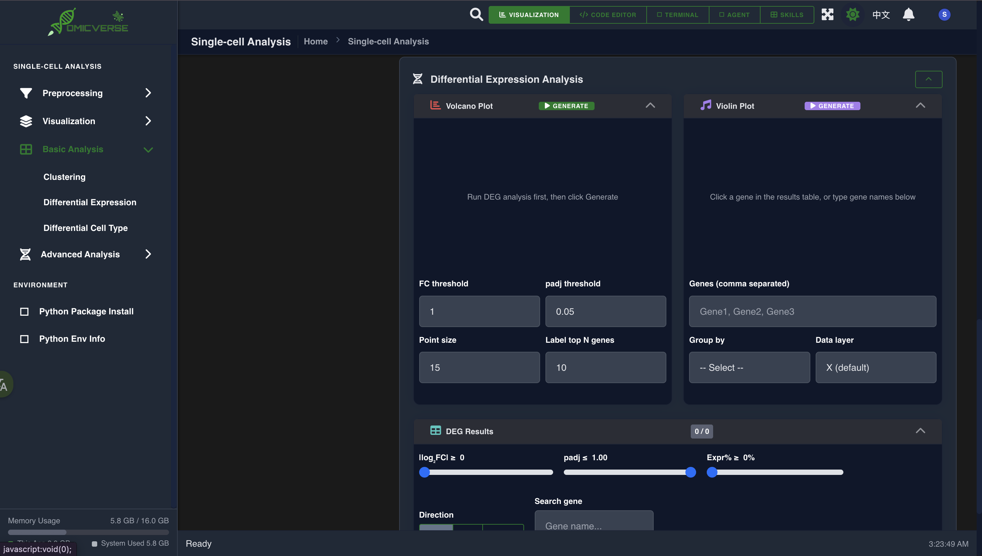The width and height of the screenshot is (982, 556).
Task: Check the Python Package Install checkbox
Action: coord(24,312)
